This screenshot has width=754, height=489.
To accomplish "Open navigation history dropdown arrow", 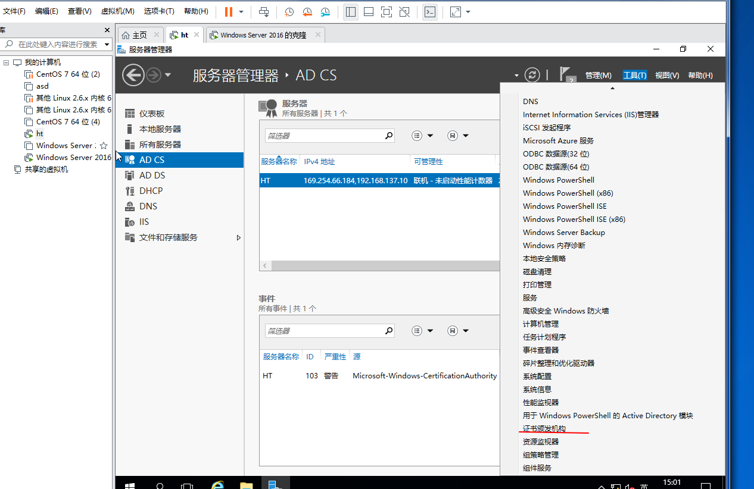I will tap(168, 75).
